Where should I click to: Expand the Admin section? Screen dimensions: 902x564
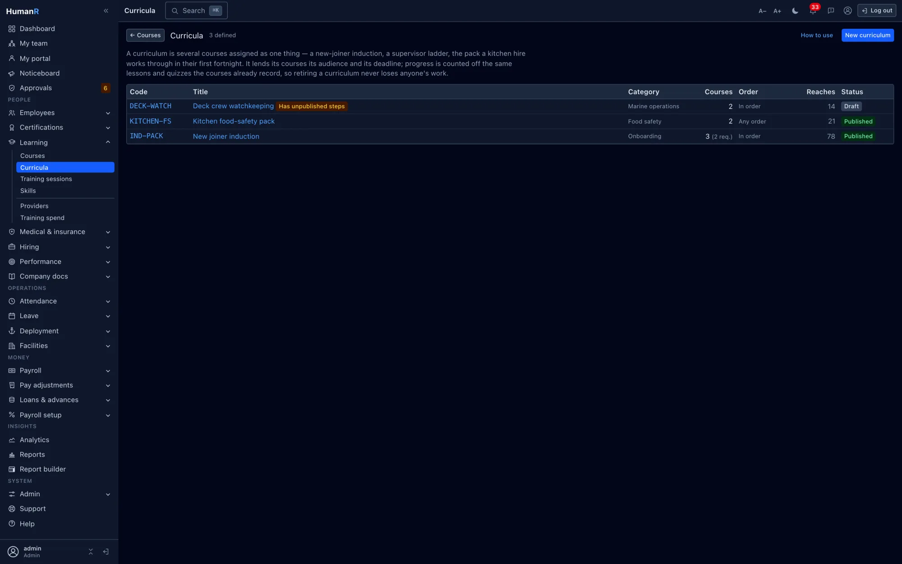[x=59, y=495]
